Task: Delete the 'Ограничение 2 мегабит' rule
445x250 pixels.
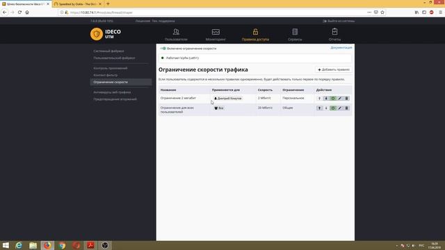Action: (x=346, y=99)
